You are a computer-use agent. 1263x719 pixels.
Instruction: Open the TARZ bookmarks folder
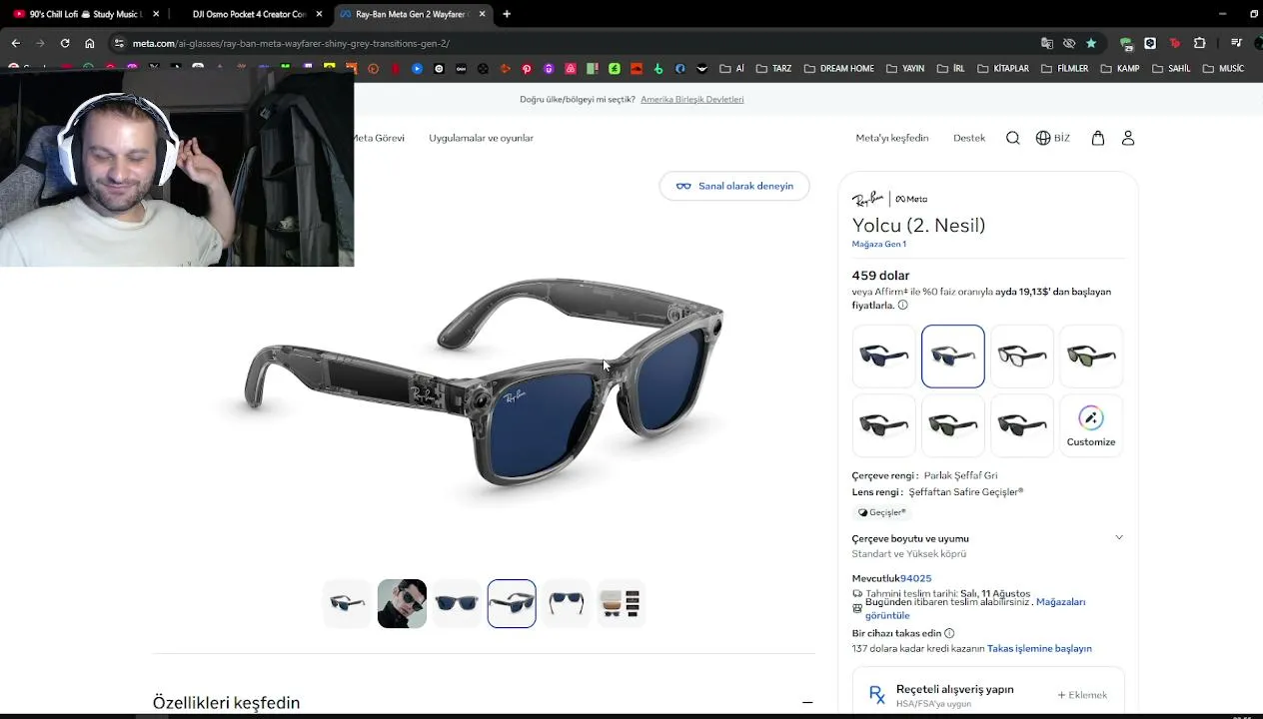pos(773,69)
